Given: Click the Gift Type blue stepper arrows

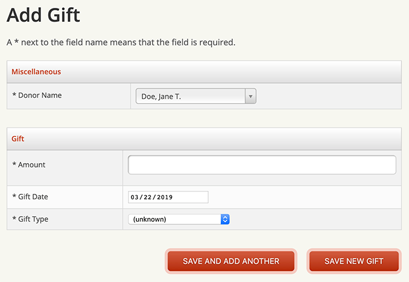Looking at the screenshot, I should [225, 219].
